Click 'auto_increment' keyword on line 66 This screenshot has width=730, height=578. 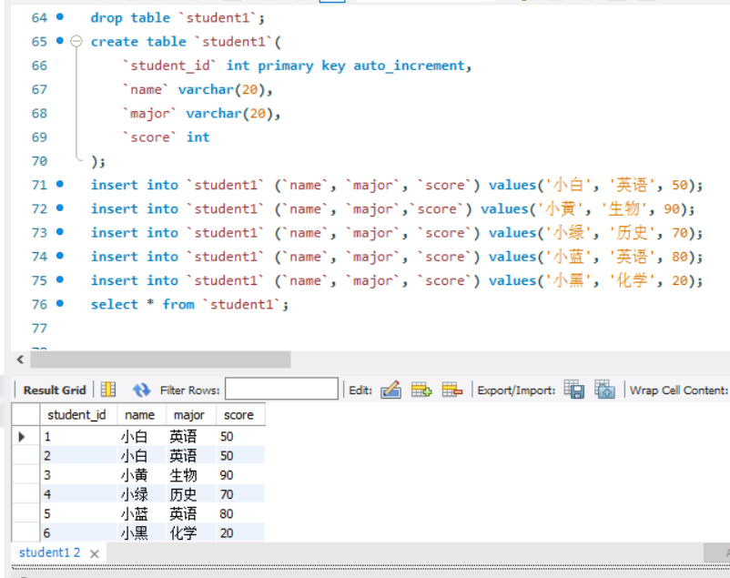[409, 66]
